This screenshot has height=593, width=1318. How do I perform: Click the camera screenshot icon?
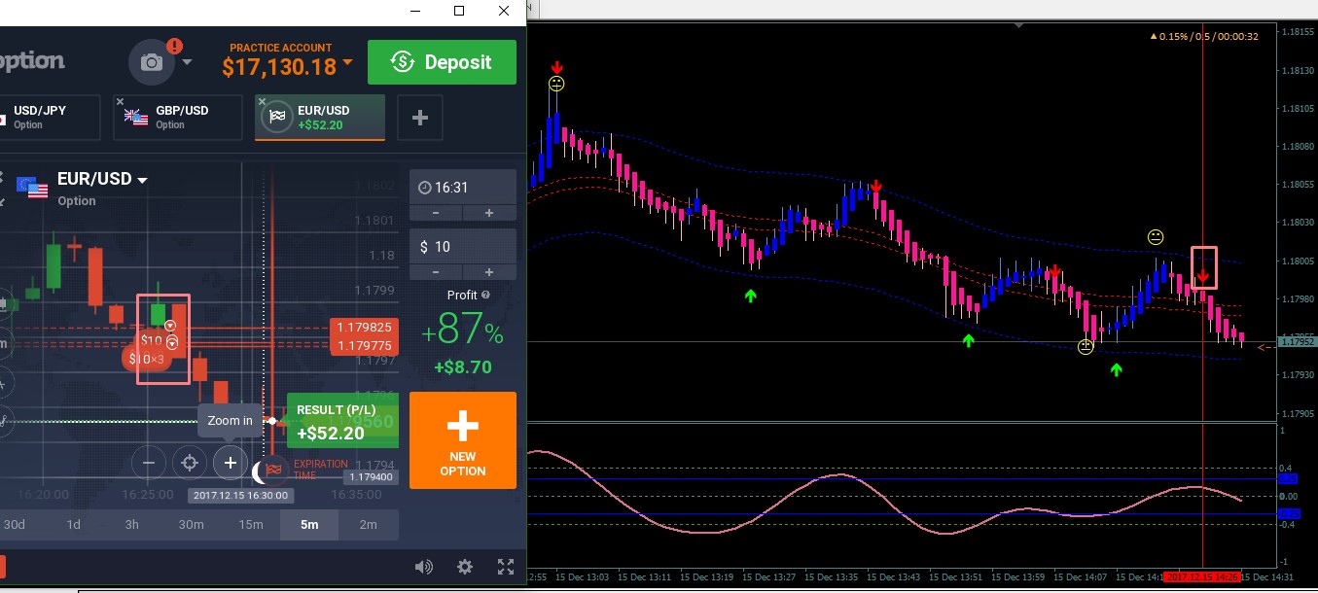pos(152,62)
